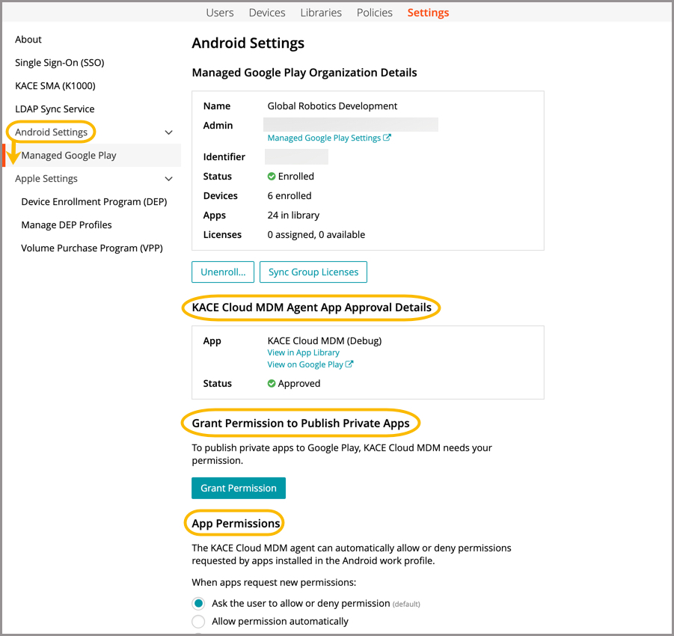674x636 pixels.
Task: Go to the Libraries tab
Action: tap(321, 13)
